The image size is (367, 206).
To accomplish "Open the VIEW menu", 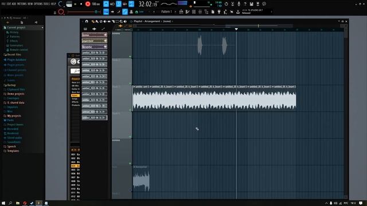I will tap(30, 4).
